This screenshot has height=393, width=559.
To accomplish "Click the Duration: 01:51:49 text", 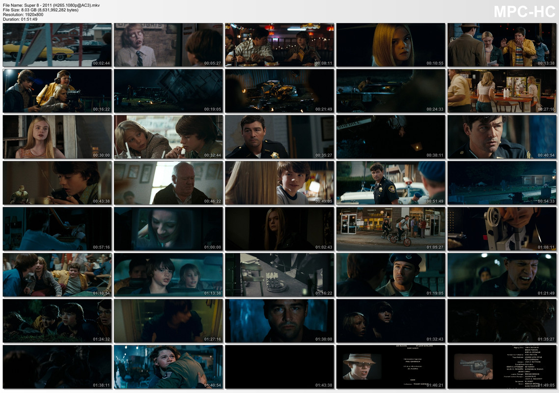I will (20, 19).
